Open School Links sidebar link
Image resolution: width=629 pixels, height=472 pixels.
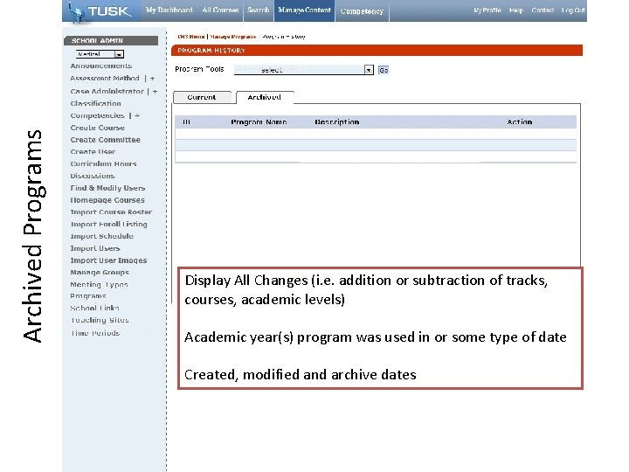(94, 308)
